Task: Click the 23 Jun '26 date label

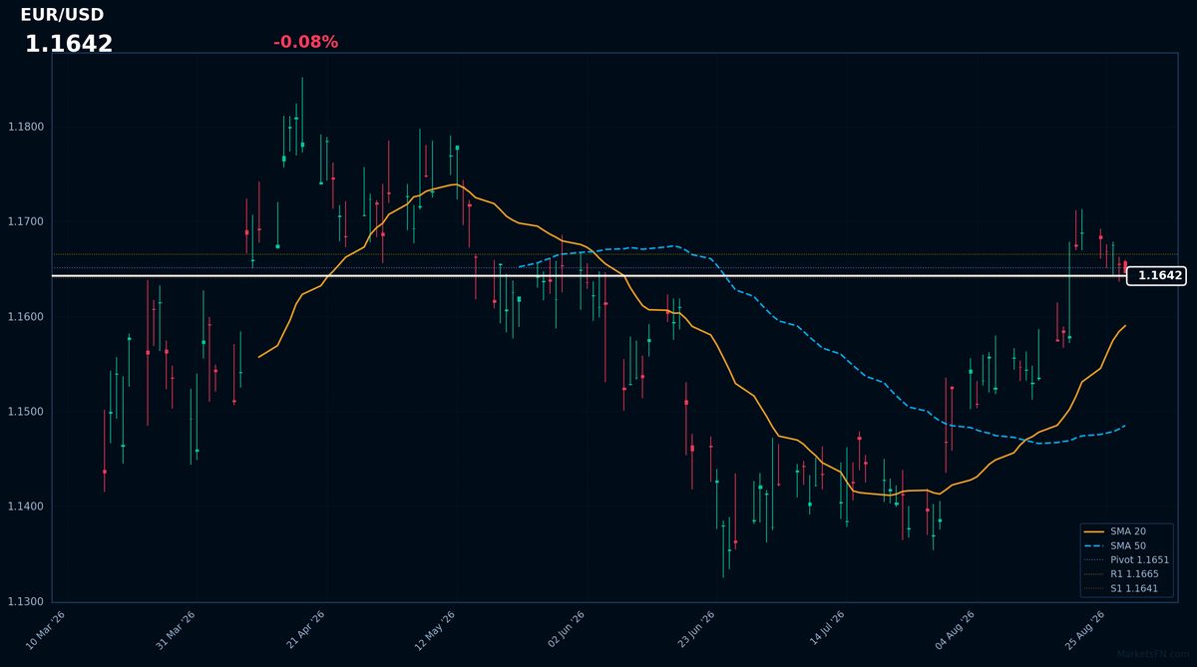Action: click(696, 630)
